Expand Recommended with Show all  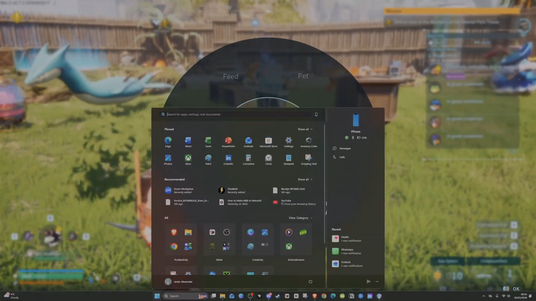305,179
